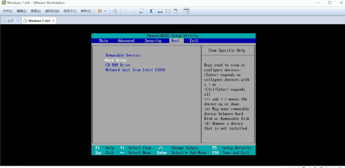Viewport: 345px width, 168px height.
Task: Toggle the console view icon
Action: (187, 11)
